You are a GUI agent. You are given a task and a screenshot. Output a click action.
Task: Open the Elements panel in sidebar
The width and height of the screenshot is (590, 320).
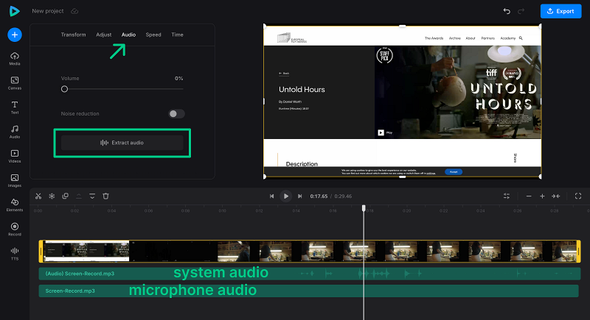(x=15, y=205)
